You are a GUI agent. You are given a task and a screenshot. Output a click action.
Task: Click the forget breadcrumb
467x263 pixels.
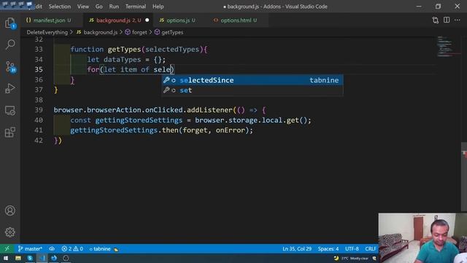click(x=136, y=32)
